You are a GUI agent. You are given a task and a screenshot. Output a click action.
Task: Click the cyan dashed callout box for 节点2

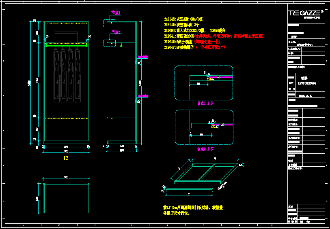point(109,43)
